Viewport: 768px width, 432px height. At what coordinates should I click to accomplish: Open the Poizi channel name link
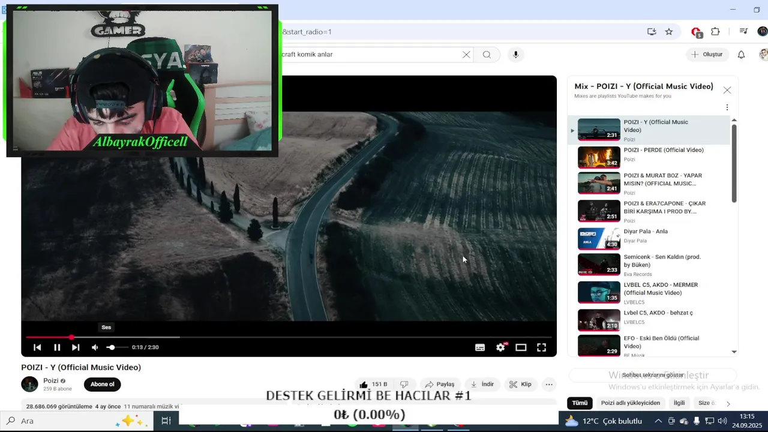coord(51,381)
